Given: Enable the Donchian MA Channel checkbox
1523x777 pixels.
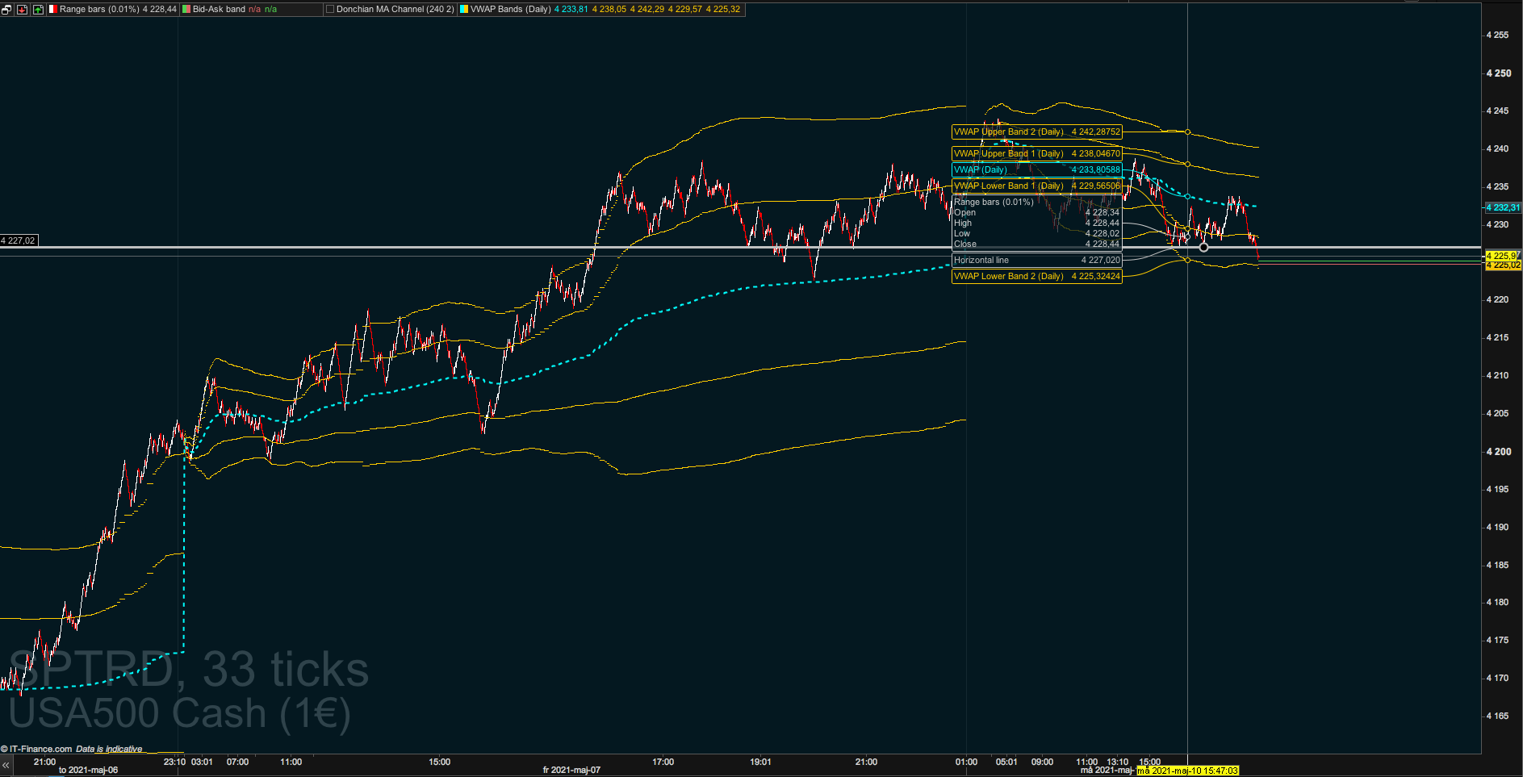Looking at the screenshot, I should [x=329, y=10].
